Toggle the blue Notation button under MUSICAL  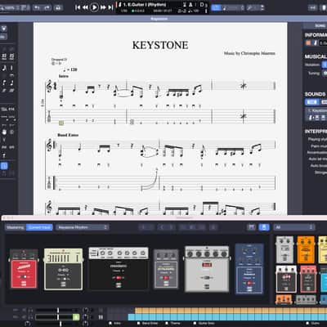coord(325,65)
